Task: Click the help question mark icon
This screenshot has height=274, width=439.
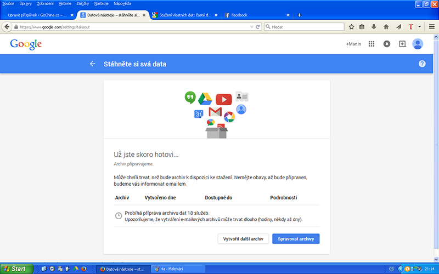Action: (x=422, y=64)
